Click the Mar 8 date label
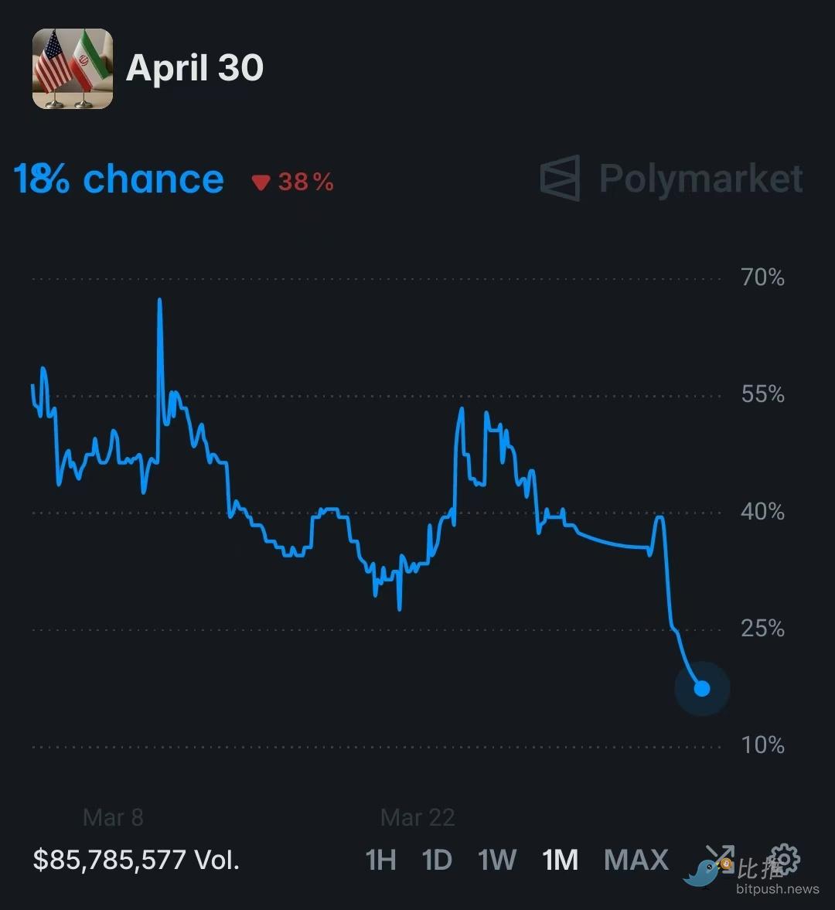The image size is (835, 910). pos(113,817)
